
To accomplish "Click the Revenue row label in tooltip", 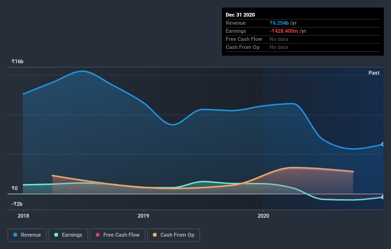I will coord(236,23).
